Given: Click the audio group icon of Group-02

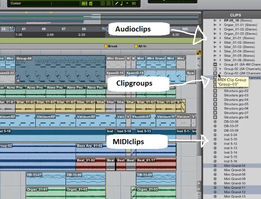Looking at the screenshot, I should [x=215, y=69].
